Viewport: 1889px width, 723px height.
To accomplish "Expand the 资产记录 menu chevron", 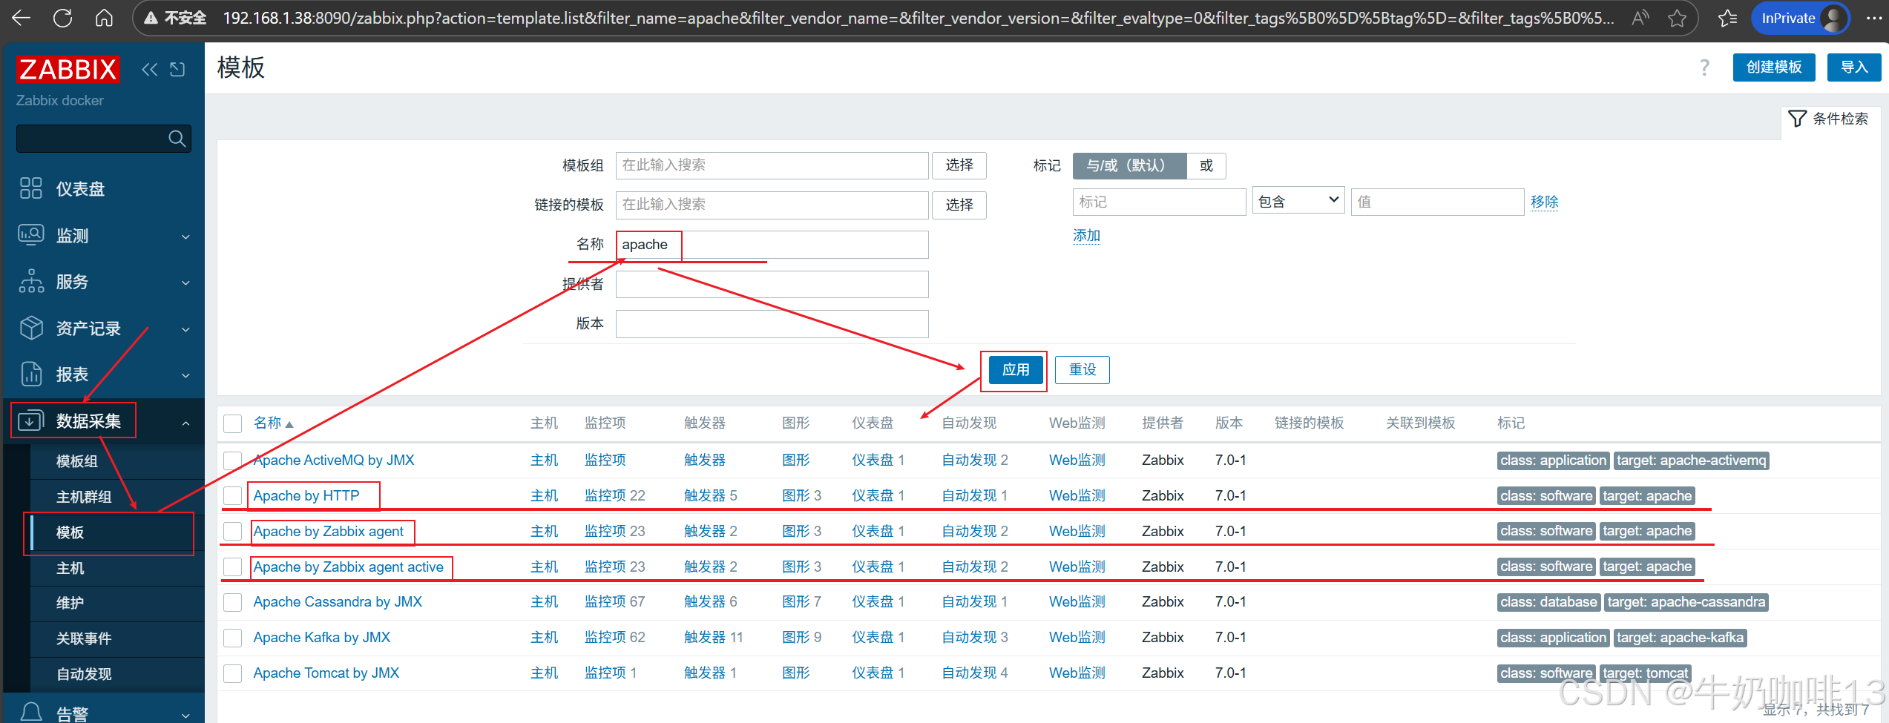I will (185, 329).
